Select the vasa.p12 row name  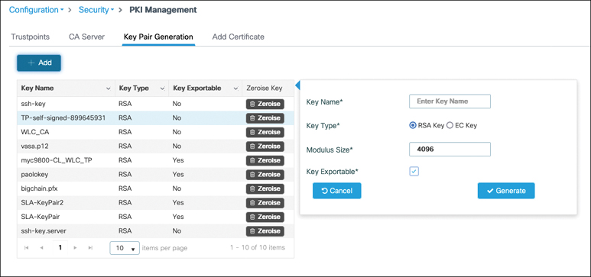click(34, 146)
